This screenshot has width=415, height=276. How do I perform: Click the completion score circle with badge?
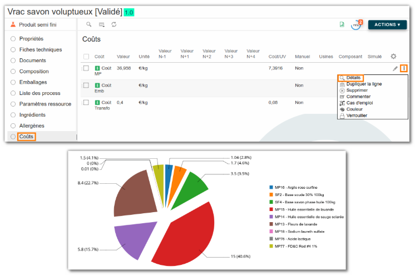tap(356, 25)
